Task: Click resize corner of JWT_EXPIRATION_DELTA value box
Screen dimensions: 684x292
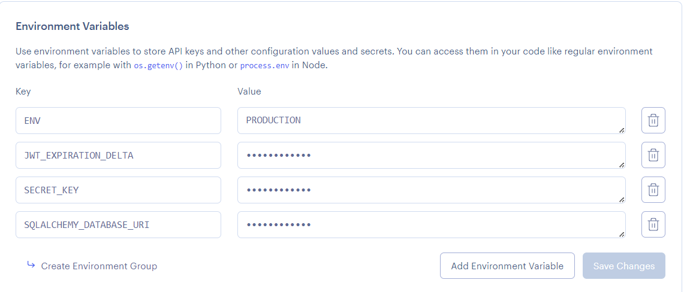Action: pos(621,165)
